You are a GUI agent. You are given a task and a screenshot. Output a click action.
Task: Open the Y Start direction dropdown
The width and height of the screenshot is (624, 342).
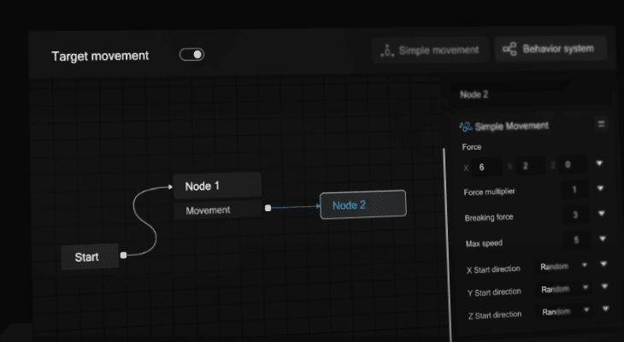click(564, 289)
